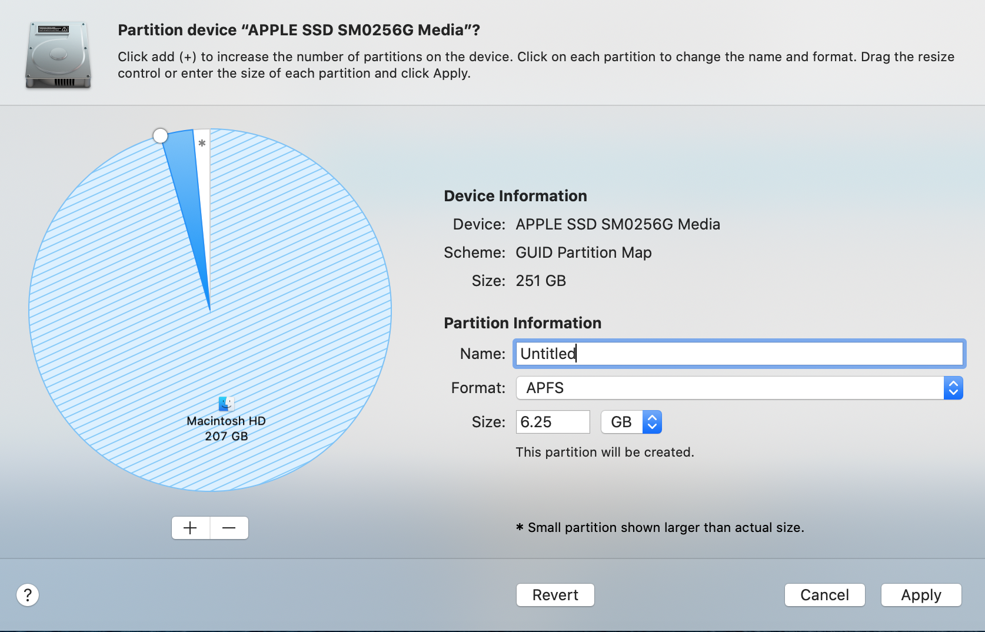
Task: Click the '207 GB' partition size label
Action: [x=226, y=436]
